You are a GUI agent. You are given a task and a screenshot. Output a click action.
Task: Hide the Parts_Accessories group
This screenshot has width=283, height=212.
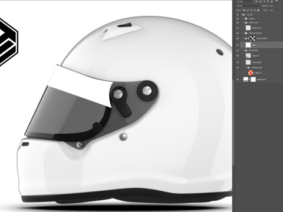238,33
